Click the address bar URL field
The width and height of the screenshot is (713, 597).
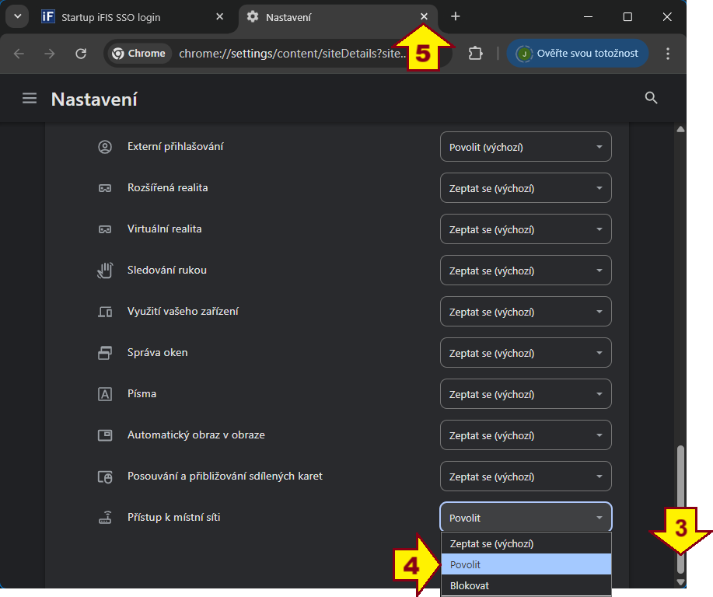point(292,54)
